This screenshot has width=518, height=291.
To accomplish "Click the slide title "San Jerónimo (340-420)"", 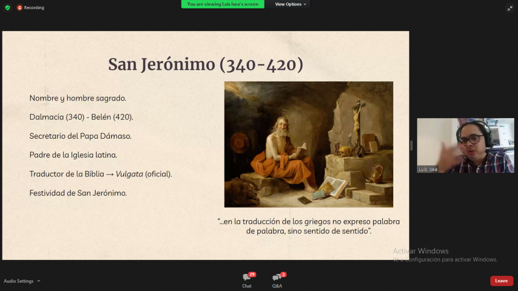I will click(206, 64).
